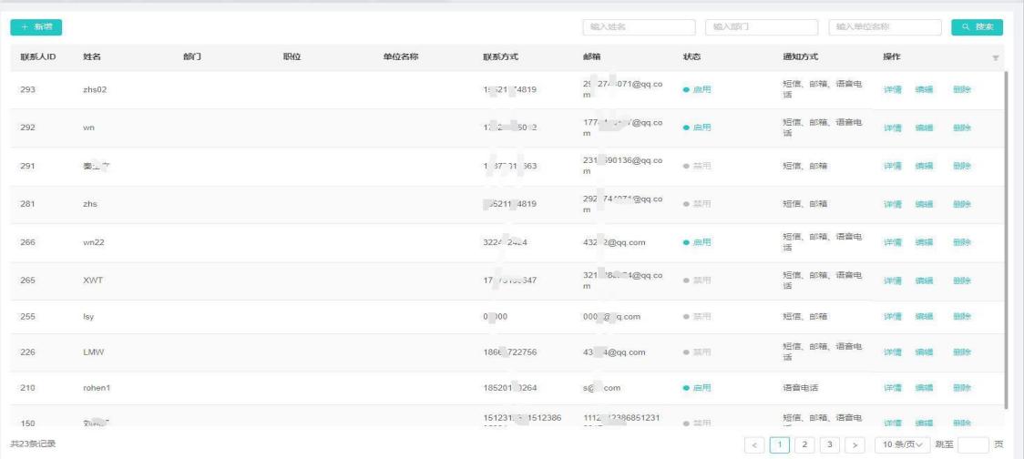
Task: Click the vertical scrollbar of the table
Action: pos(1006,237)
